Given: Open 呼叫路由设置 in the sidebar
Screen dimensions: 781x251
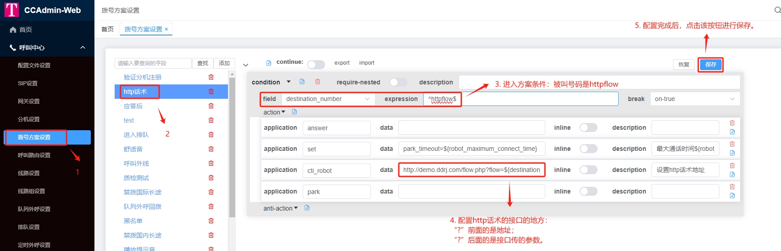Looking at the screenshot, I should (x=34, y=155).
